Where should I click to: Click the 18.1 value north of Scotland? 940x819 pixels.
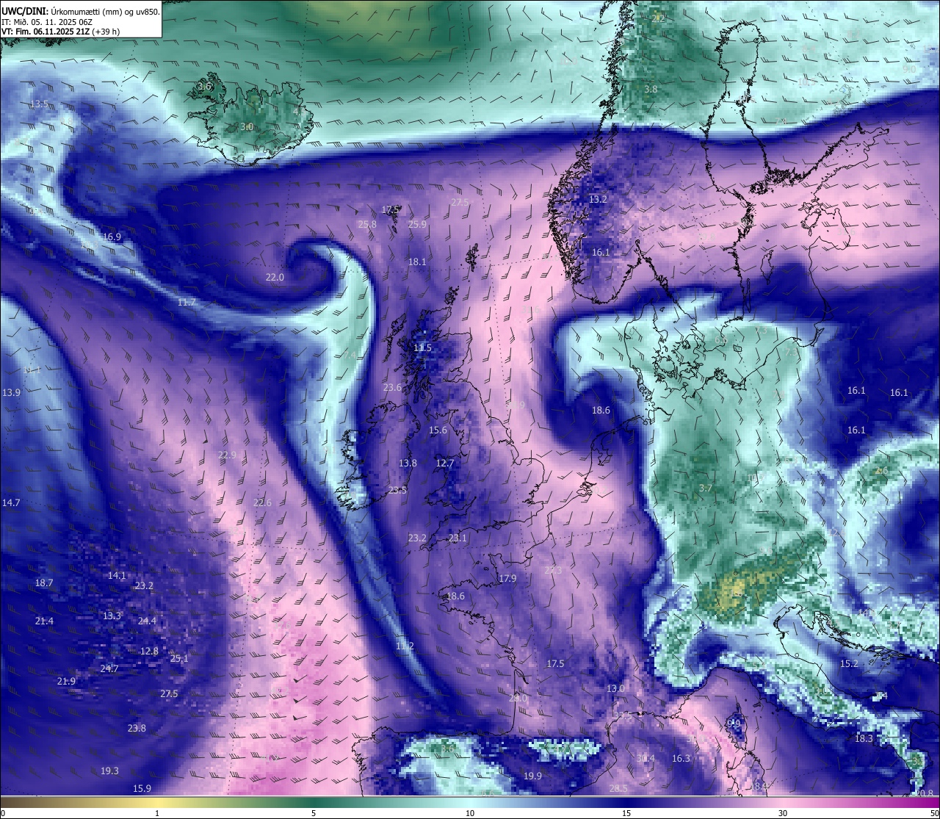[x=417, y=262]
